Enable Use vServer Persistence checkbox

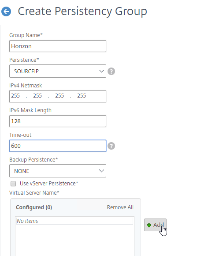pyautogui.click(x=13, y=184)
